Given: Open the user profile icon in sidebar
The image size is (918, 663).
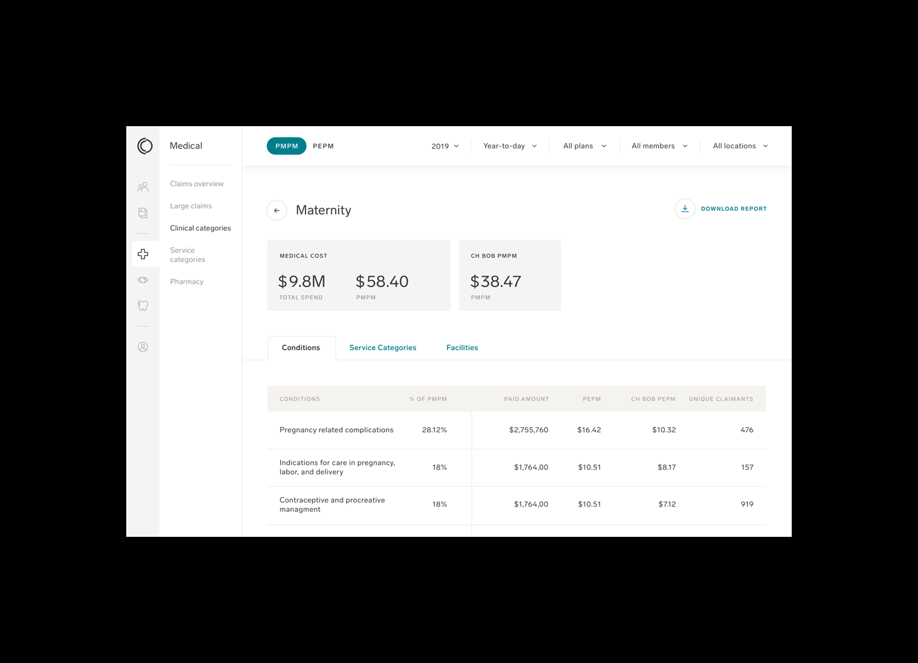Looking at the screenshot, I should (x=143, y=347).
